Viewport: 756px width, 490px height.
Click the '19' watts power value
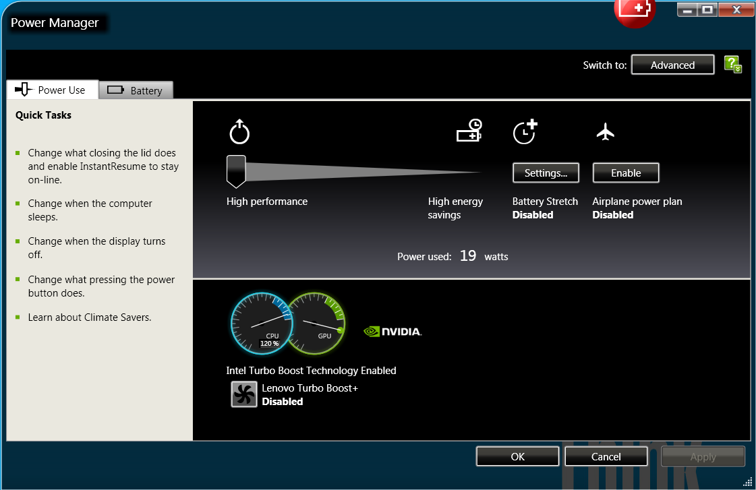pos(467,256)
